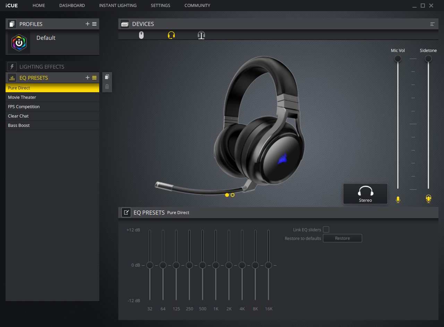Close the iCUE window

[x=431, y=6]
